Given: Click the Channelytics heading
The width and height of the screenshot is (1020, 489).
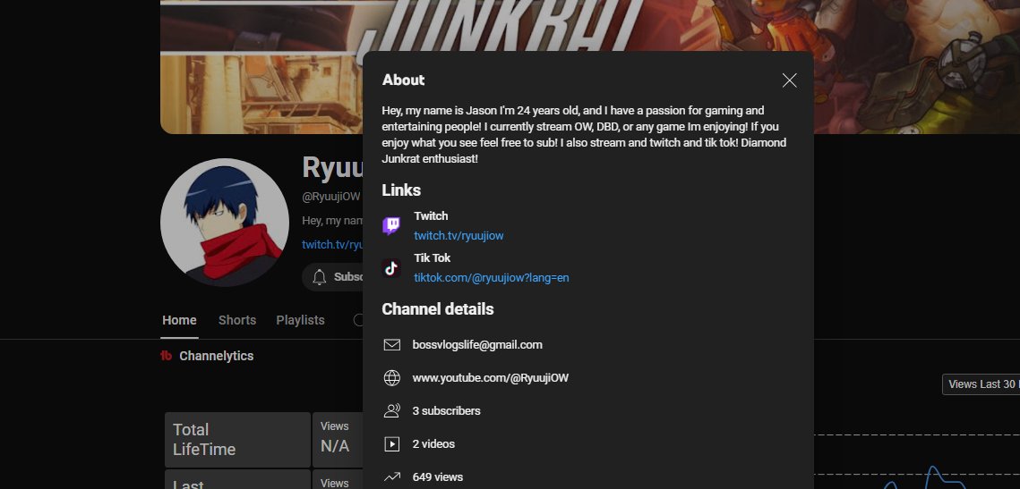Looking at the screenshot, I should pyautogui.click(x=216, y=356).
